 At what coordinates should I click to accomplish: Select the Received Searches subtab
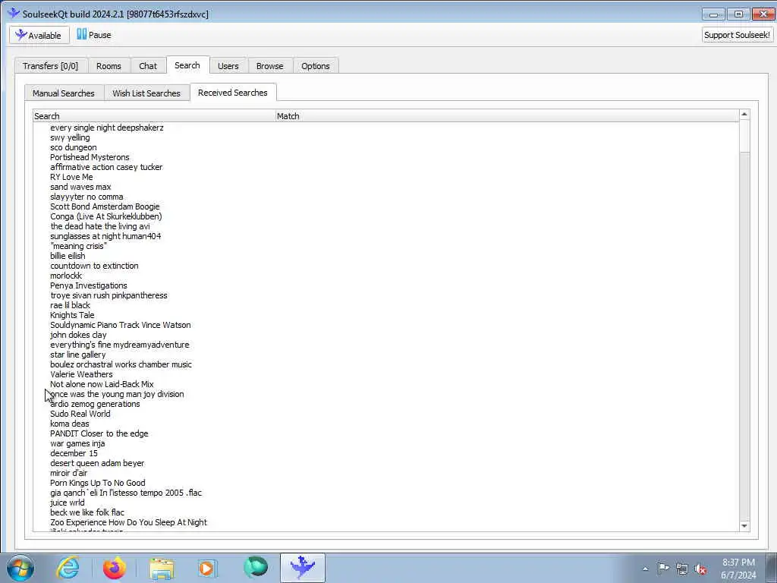232,92
